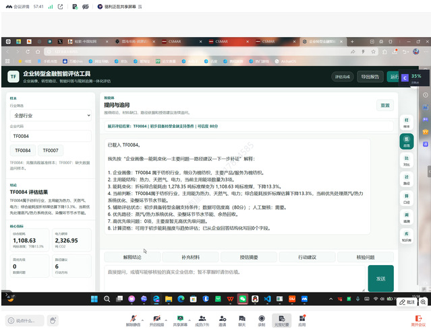
Task: Click the green 运行 run button
Action: pos(394,77)
